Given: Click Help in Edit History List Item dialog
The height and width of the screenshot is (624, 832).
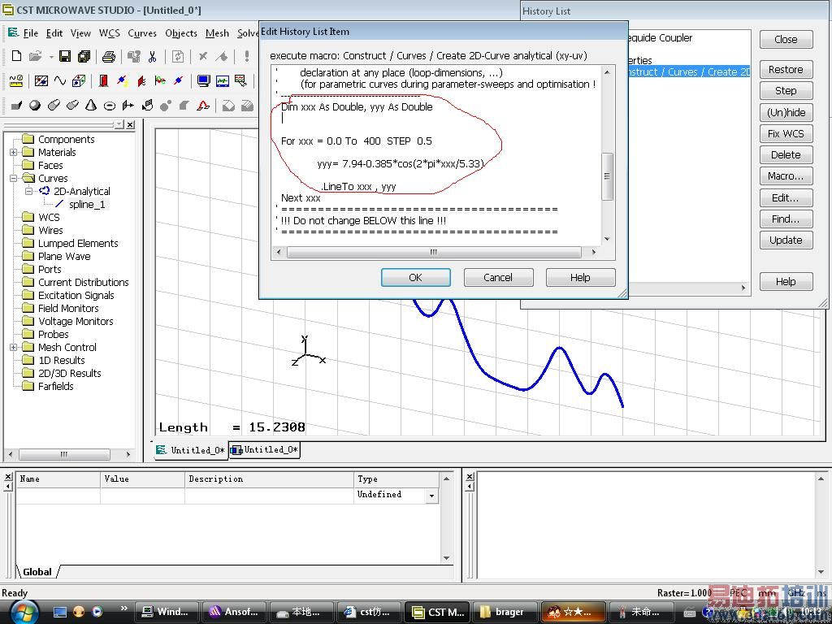Looking at the screenshot, I should (580, 278).
